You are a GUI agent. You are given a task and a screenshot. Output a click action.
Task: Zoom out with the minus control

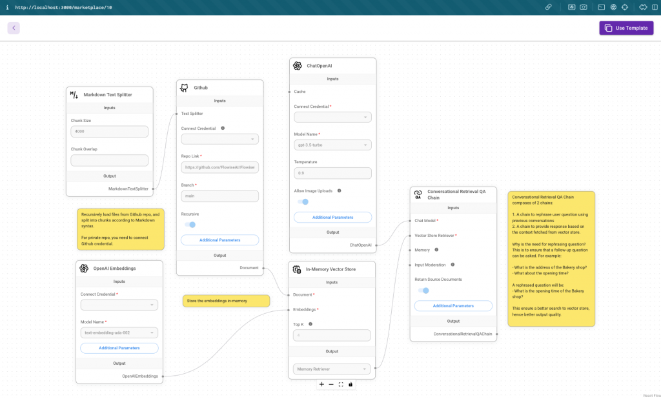[331, 384]
